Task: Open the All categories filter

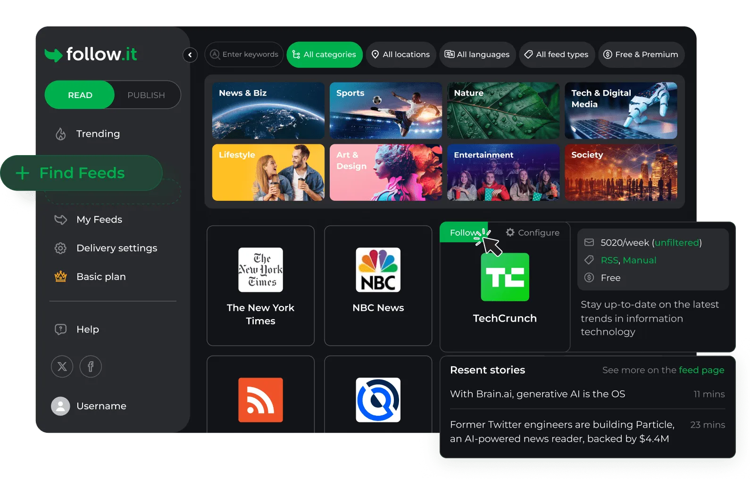Action: click(x=325, y=55)
